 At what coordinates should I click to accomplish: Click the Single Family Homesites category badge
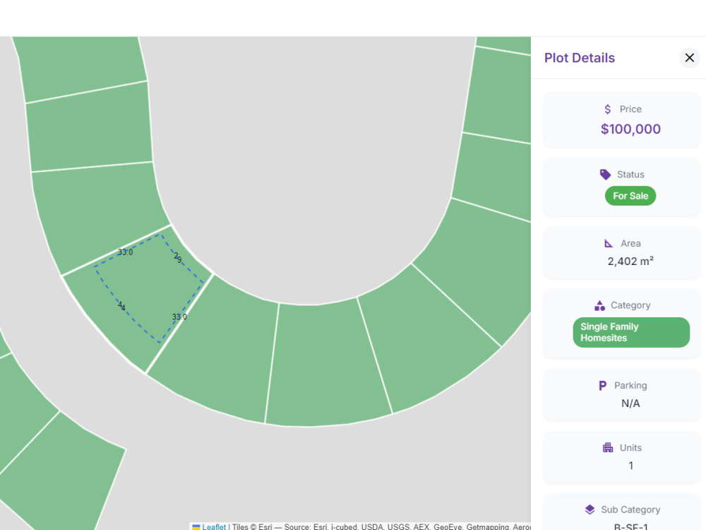coord(630,332)
